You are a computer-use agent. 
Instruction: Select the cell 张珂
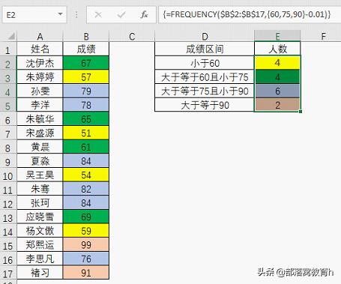coord(40,203)
